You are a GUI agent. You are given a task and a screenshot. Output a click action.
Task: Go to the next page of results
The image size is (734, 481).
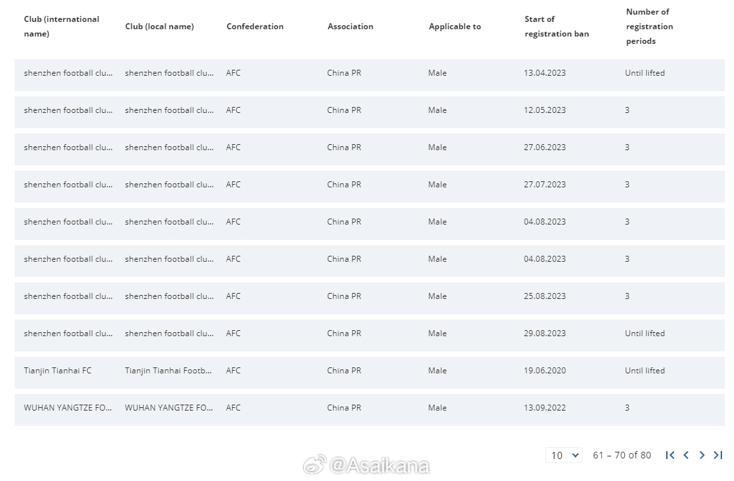(x=701, y=455)
